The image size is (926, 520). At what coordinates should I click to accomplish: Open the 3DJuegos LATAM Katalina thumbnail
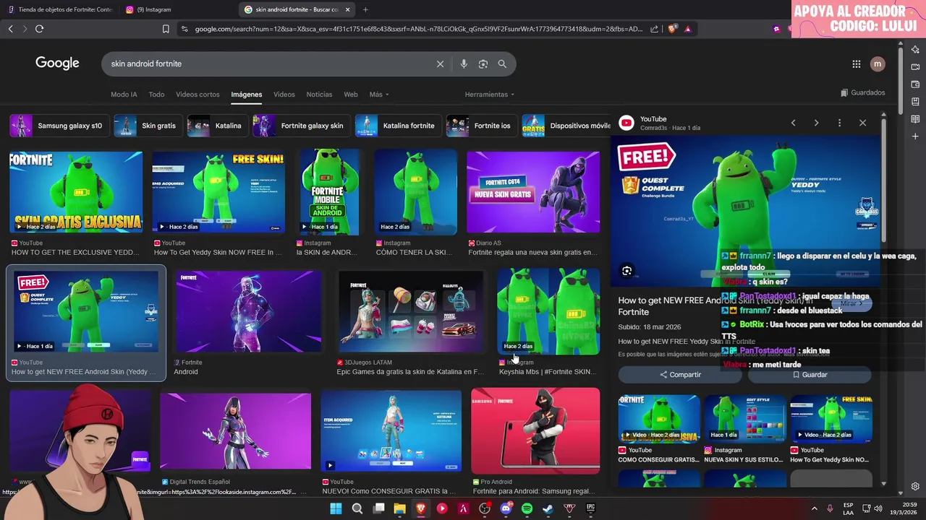click(410, 312)
